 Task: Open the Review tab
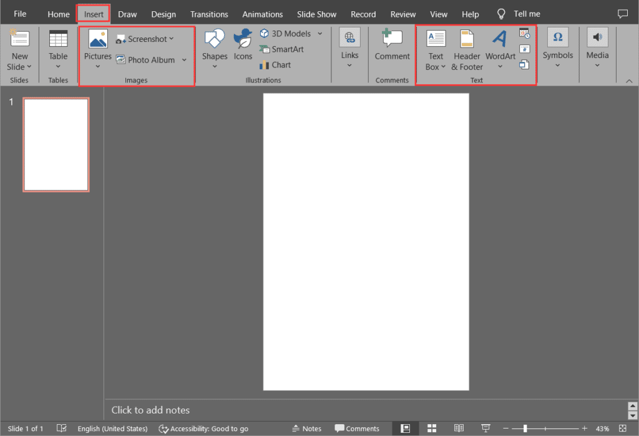402,13
